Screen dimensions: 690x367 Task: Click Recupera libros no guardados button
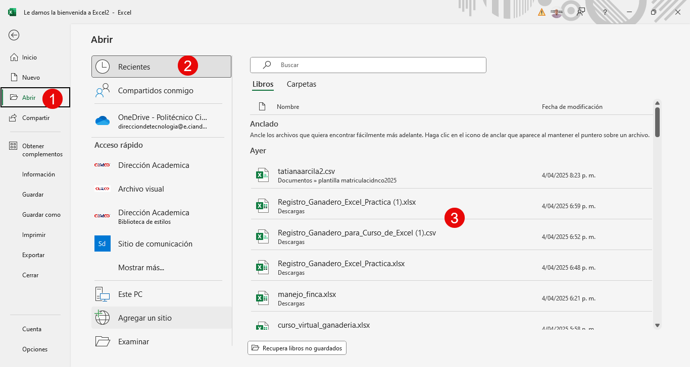[x=297, y=348]
